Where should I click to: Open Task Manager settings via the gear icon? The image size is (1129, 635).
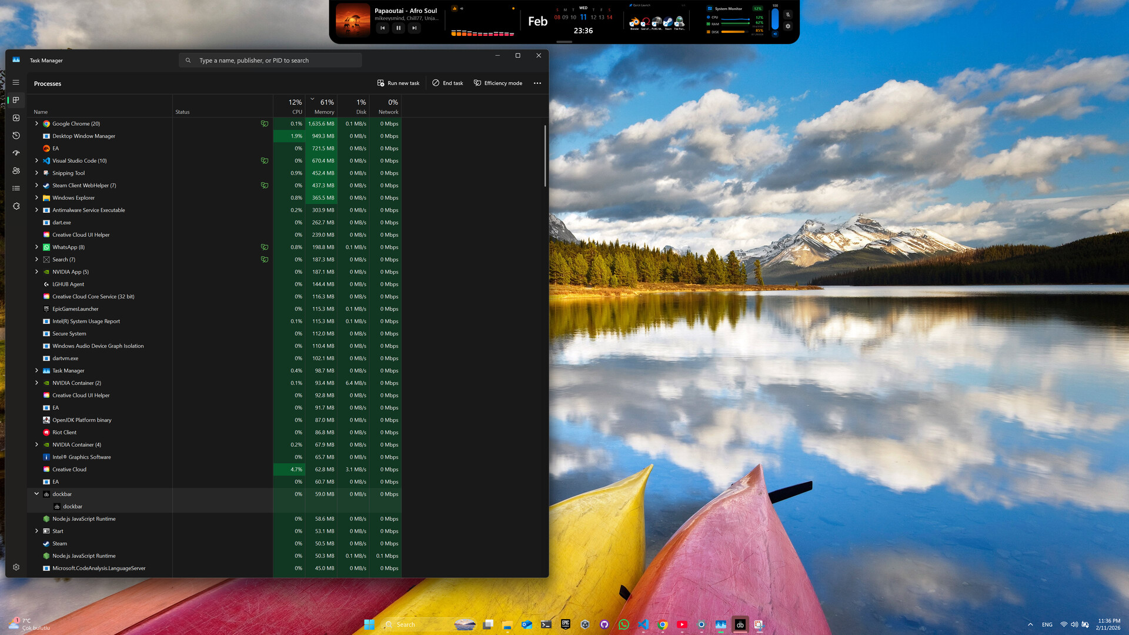pyautogui.click(x=16, y=567)
